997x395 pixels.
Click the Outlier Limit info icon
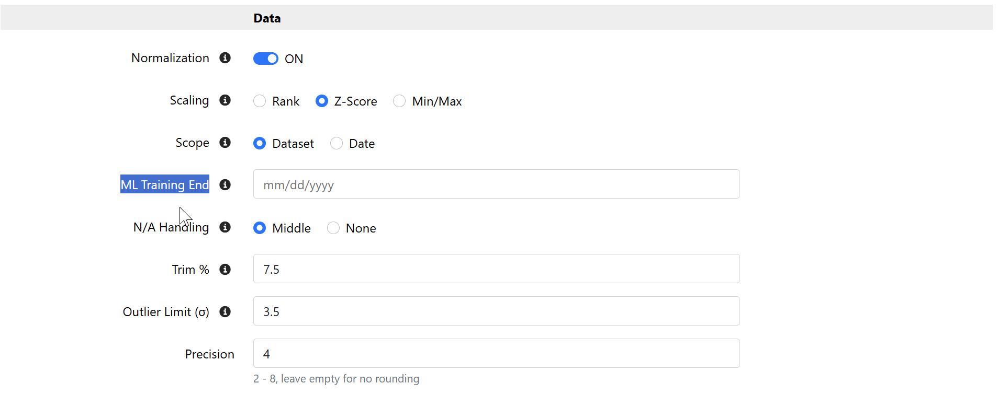click(x=225, y=312)
